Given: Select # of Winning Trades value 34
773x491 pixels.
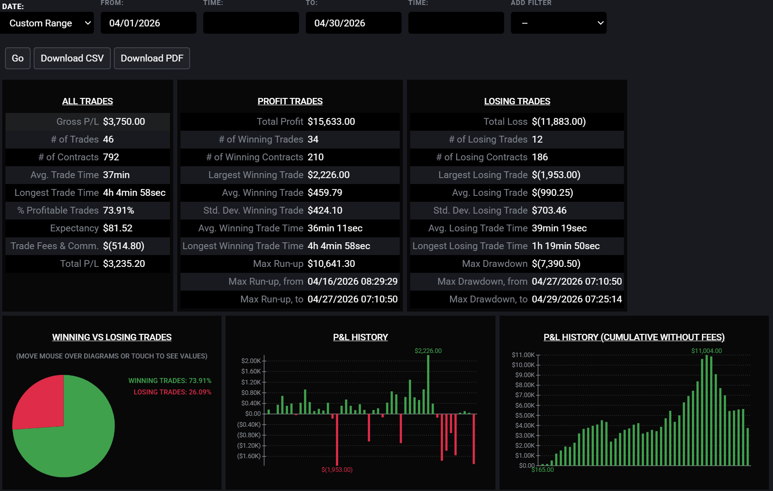Looking at the screenshot, I should click(x=313, y=139).
